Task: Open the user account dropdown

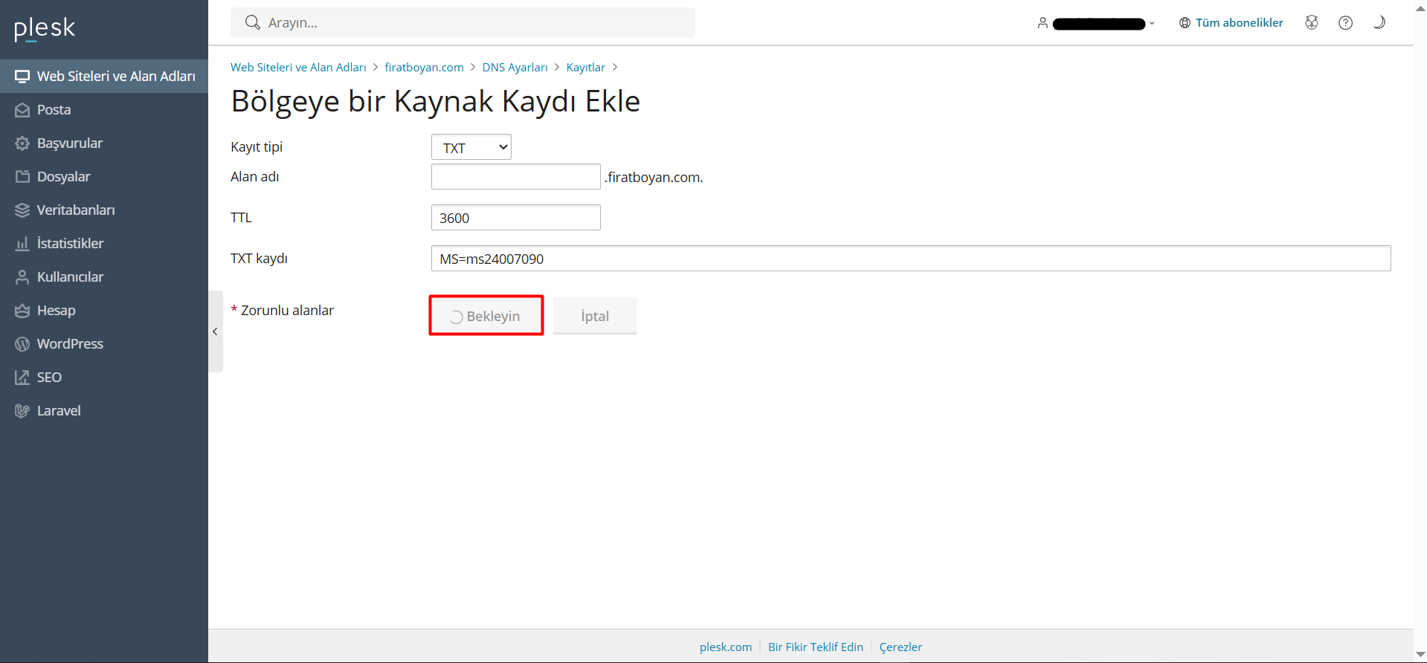Action: tap(1097, 23)
